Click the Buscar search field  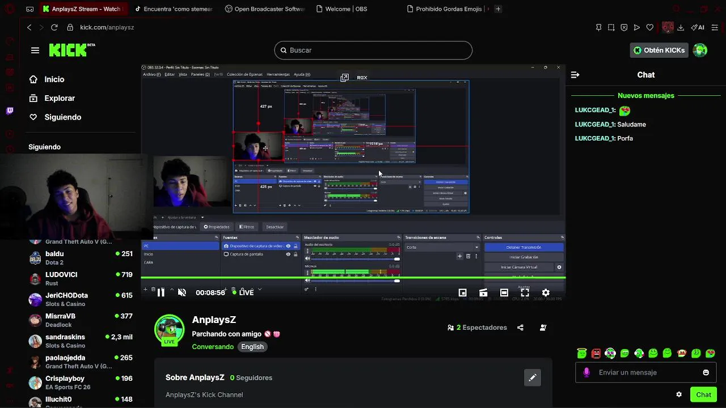[x=373, y=50]
